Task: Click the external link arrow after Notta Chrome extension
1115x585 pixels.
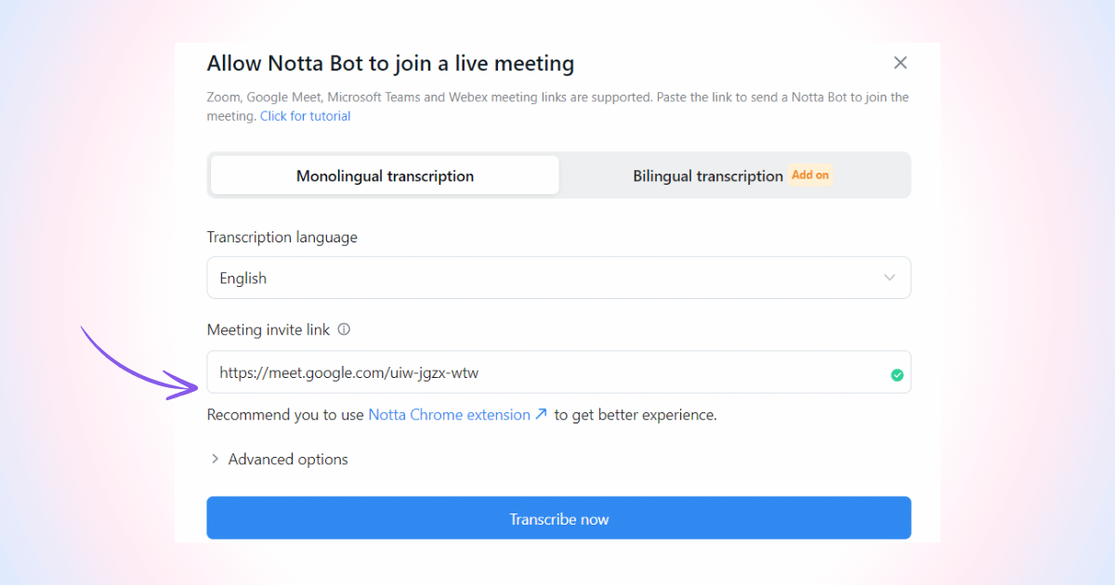Action: (542, 415)
